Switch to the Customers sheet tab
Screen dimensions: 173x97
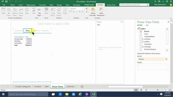coord(70,86)
